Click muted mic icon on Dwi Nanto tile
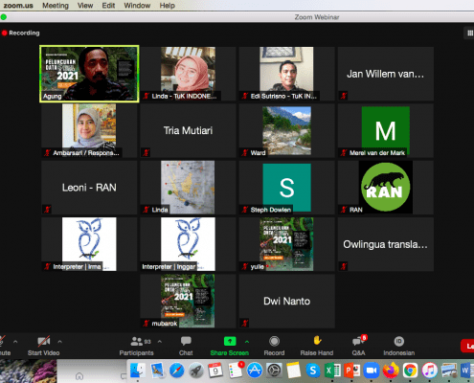Screen dimensions: 474x383 tap(245, 323)
